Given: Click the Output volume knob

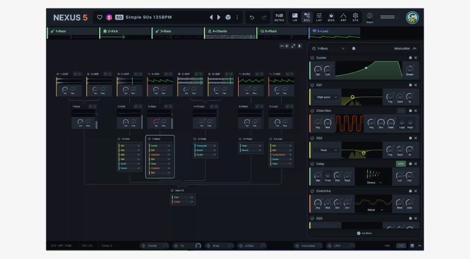Looking at the screenshot, I should coord(370,15).
